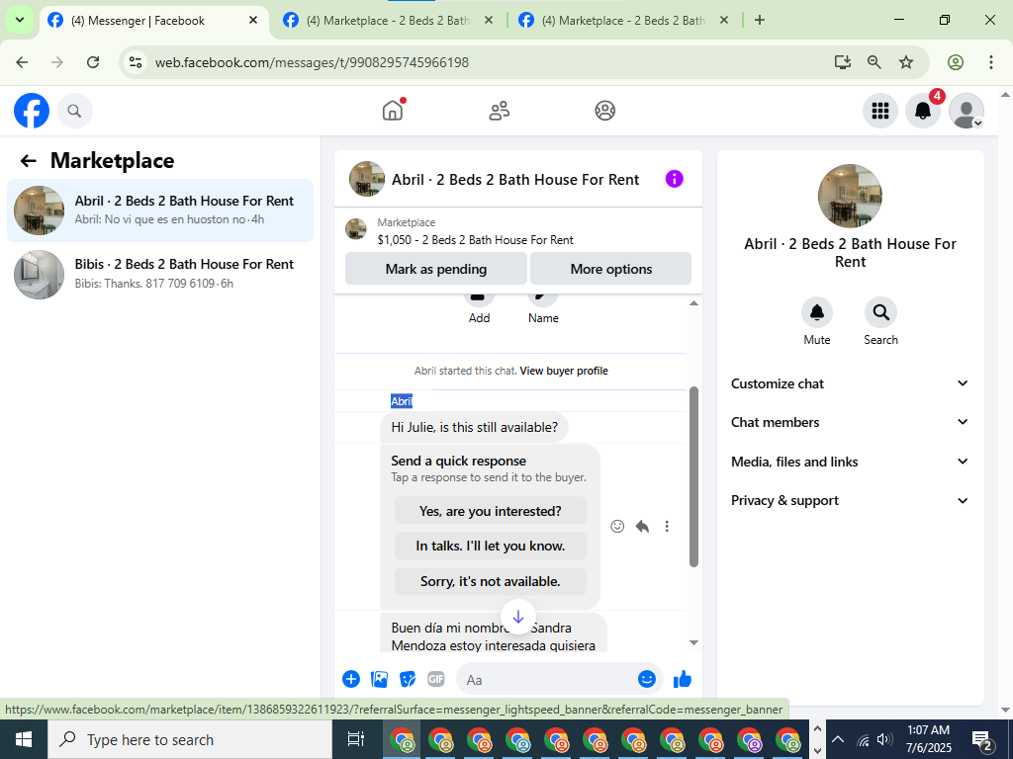
Task: Go to the Home feed icon
Action: [x=393, y=111]
